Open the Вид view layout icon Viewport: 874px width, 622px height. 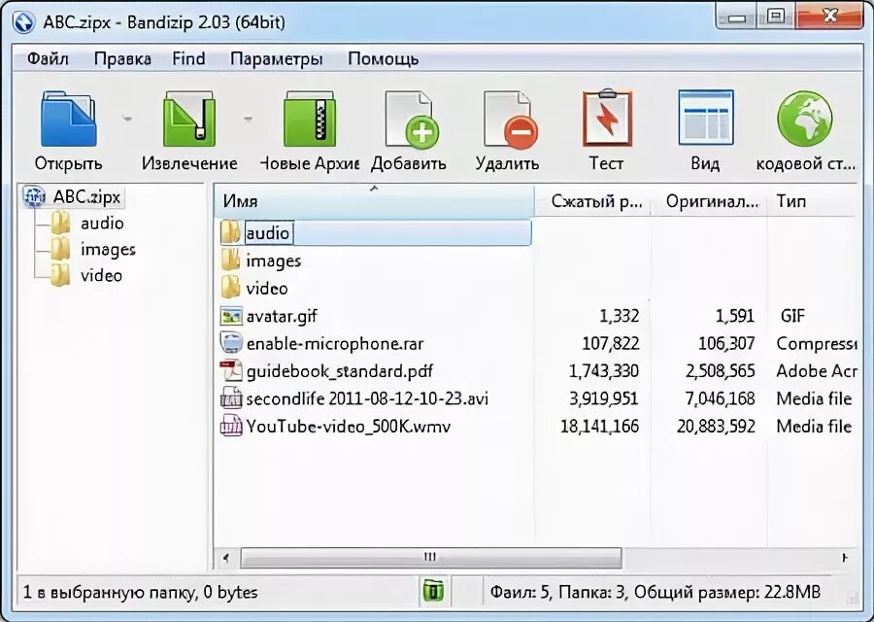click(x=706, y=118)
